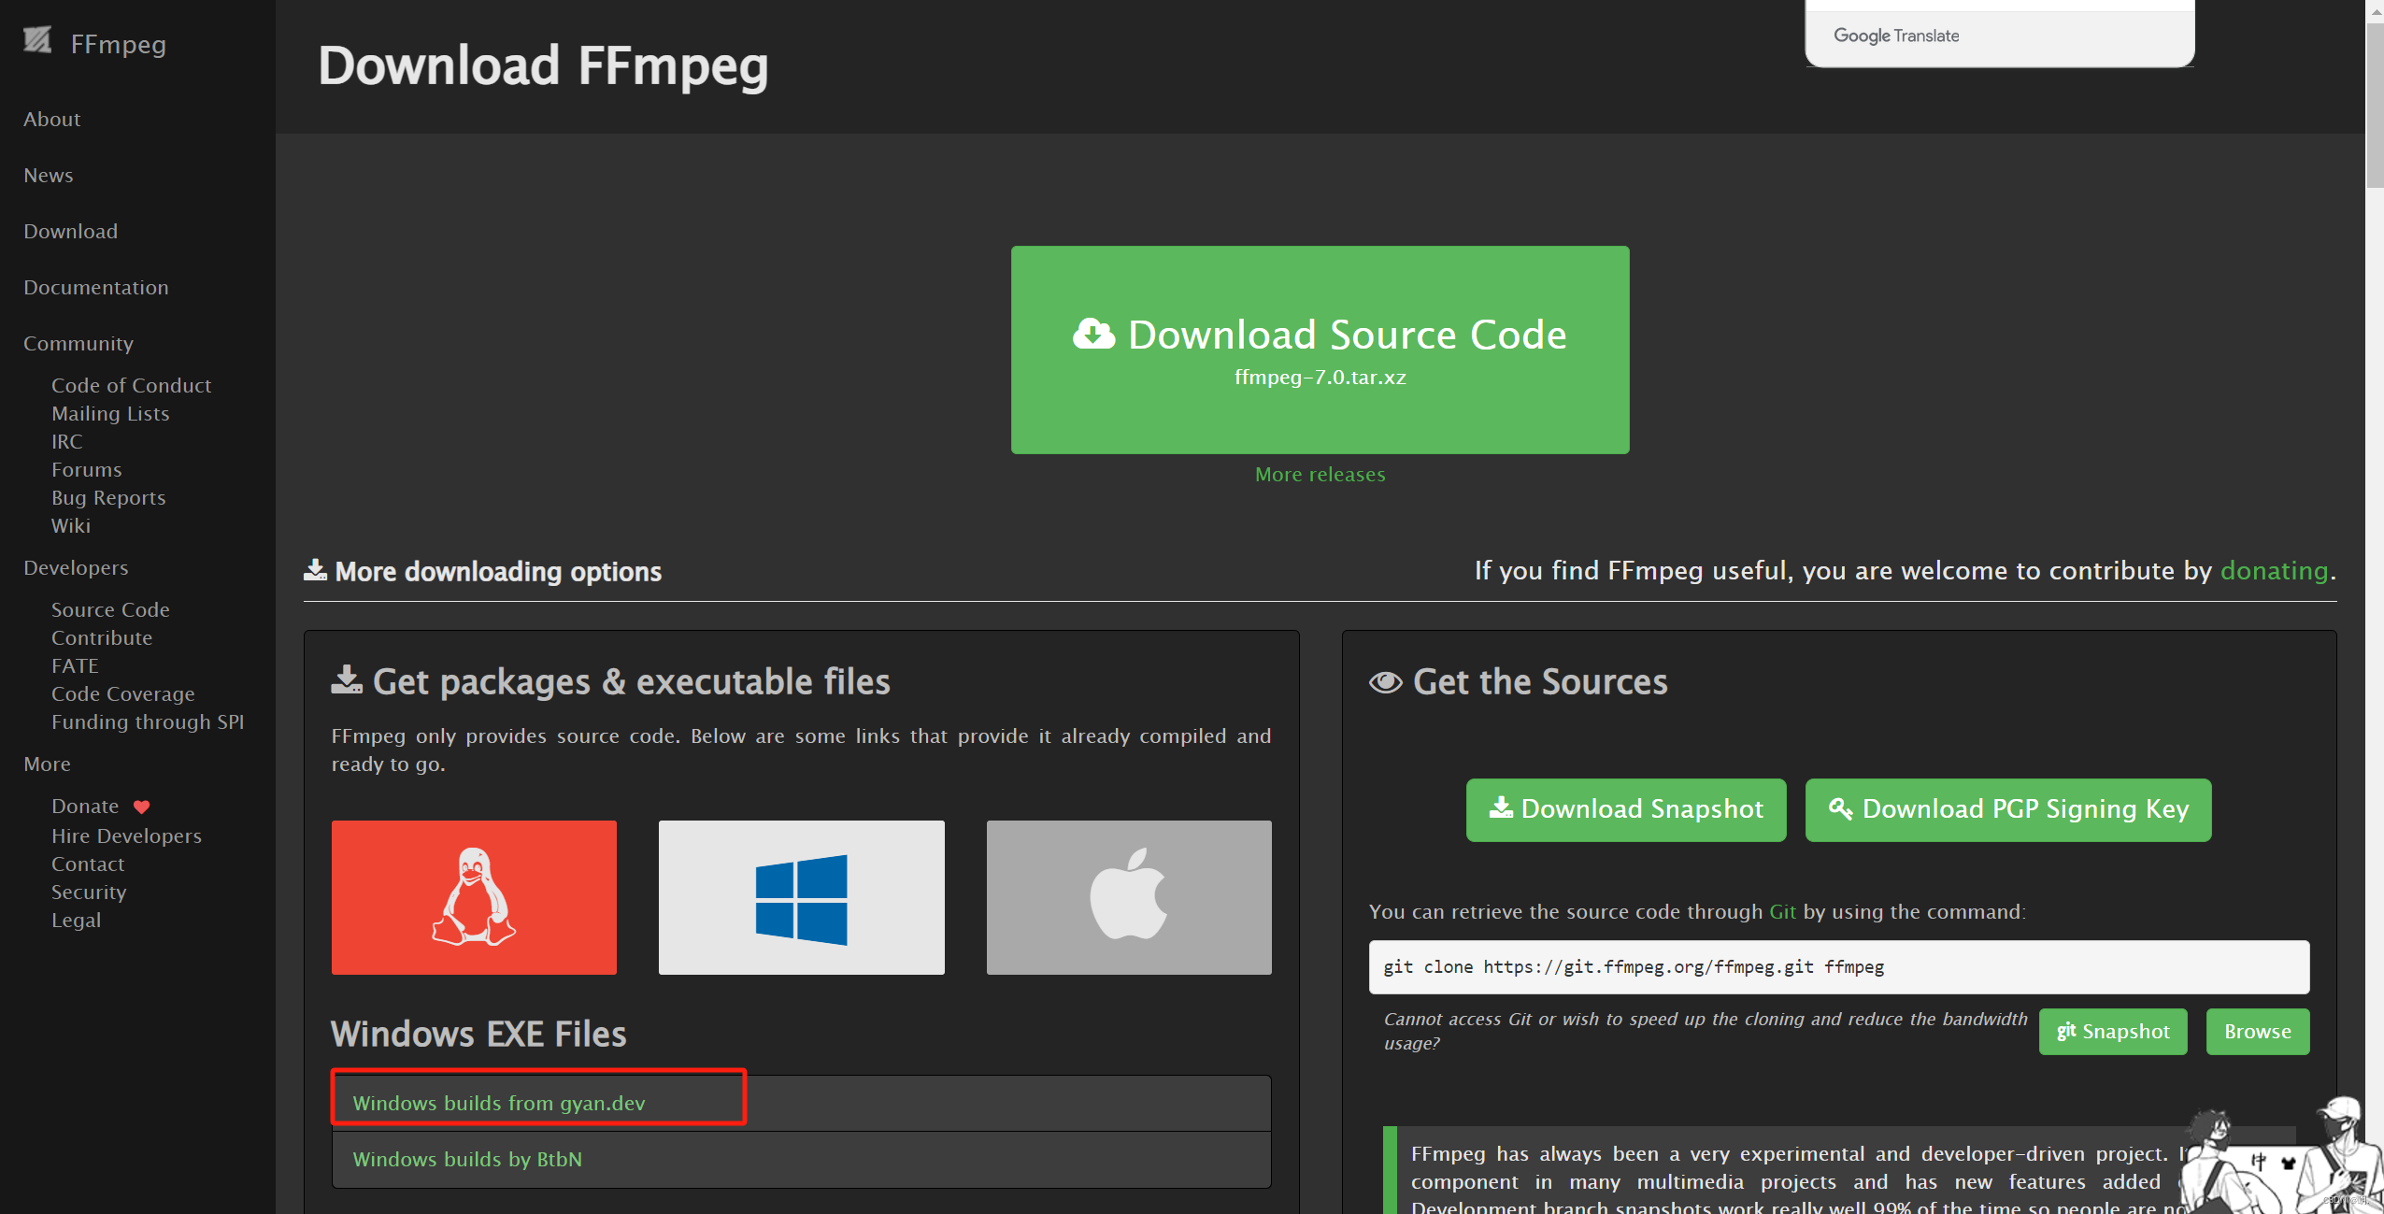2384x1214 pixels.
Task: Click the Windows logo icon
Action: pos(802,898)
